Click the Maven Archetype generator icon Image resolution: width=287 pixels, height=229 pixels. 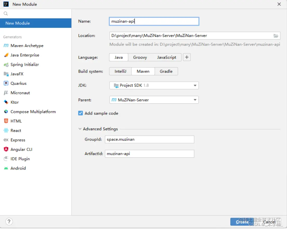pyautogui.click(x=6, y=46)
